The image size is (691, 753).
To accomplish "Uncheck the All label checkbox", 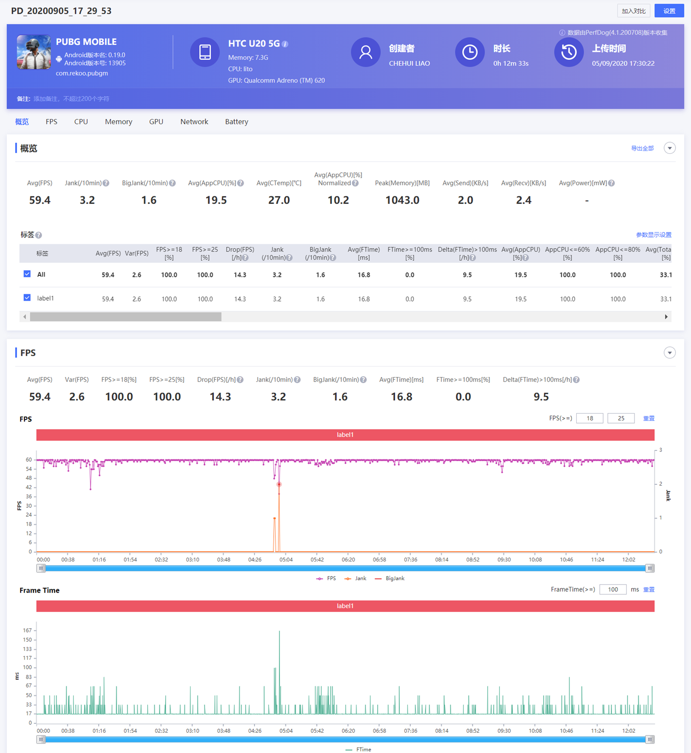I will tap(27, 274).
